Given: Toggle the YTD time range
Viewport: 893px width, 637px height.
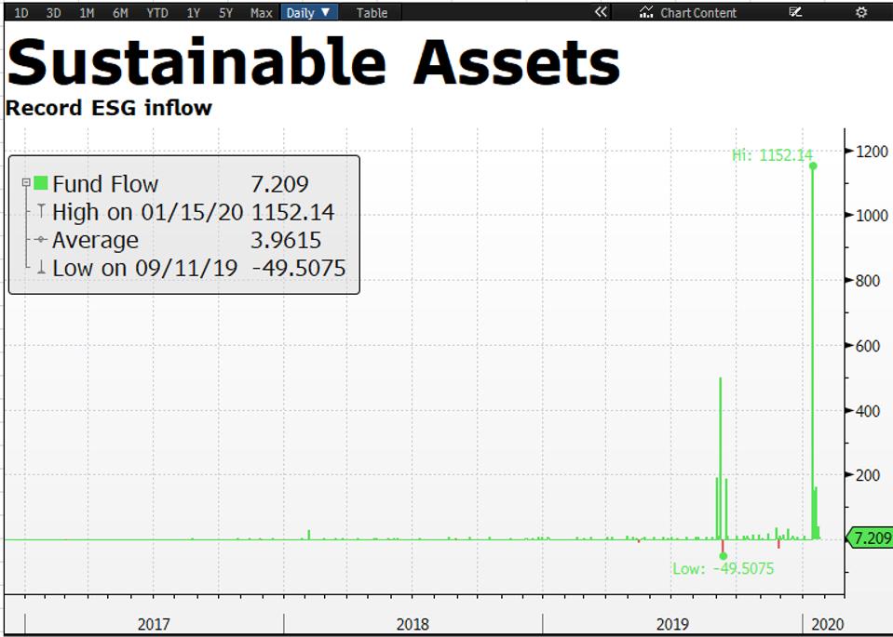Looking at the screenshot, I should pos(156,12).
